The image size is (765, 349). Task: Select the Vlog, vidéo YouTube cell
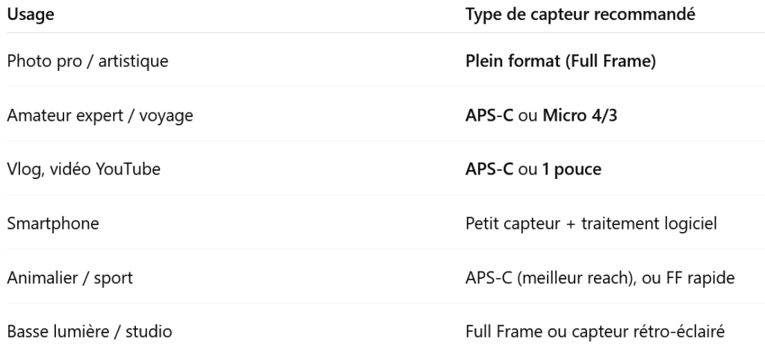(84, 169)
